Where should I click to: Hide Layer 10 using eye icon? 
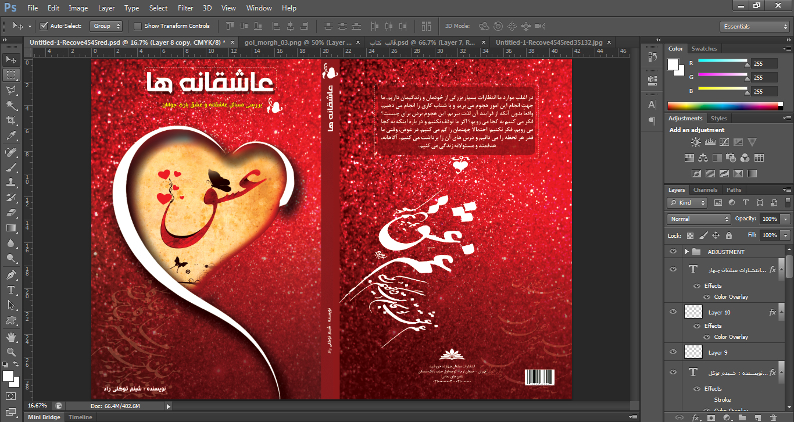click(x=673, y=312)
